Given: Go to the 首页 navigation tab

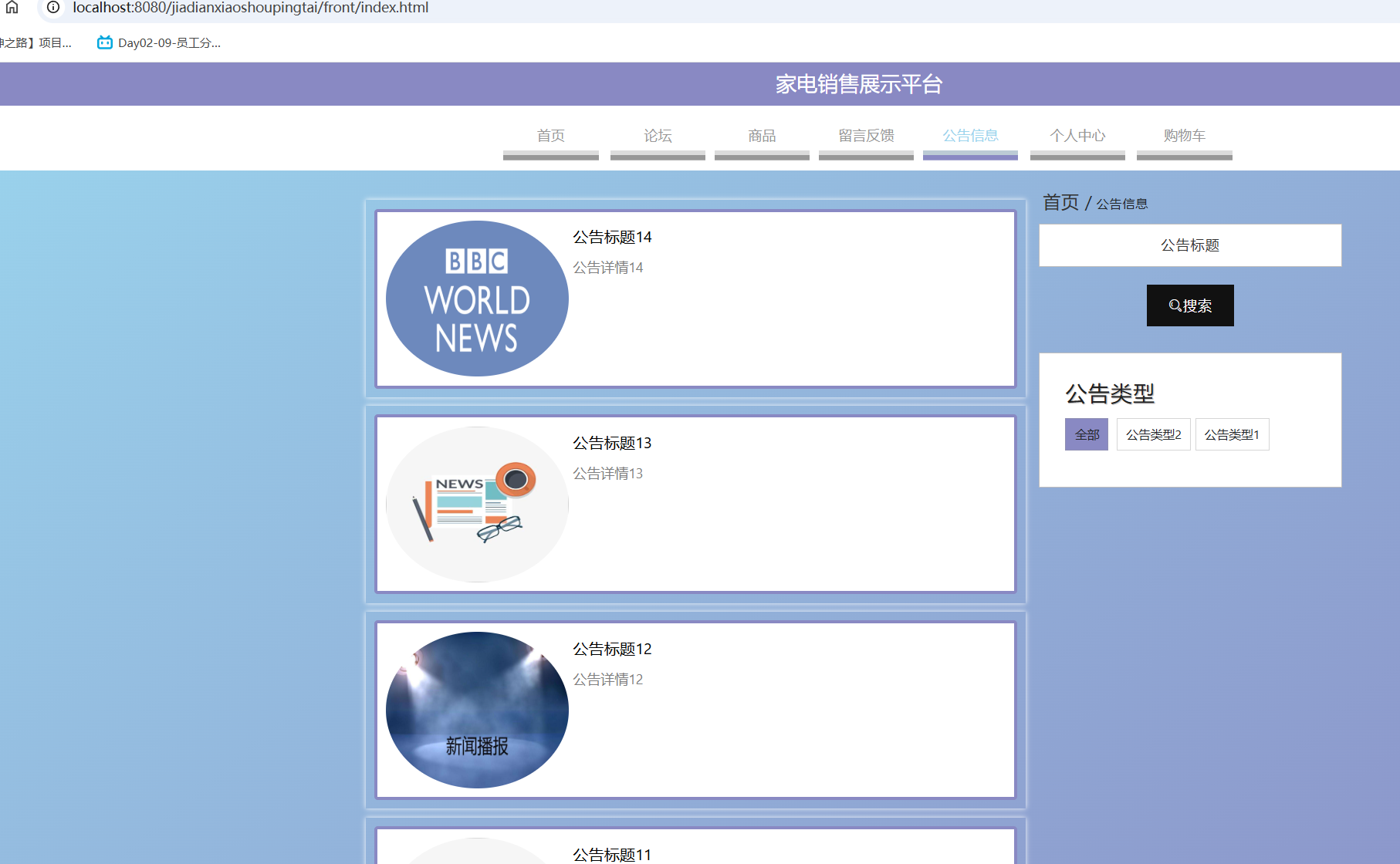Looking at the screenshot, I should click(551, 136).
